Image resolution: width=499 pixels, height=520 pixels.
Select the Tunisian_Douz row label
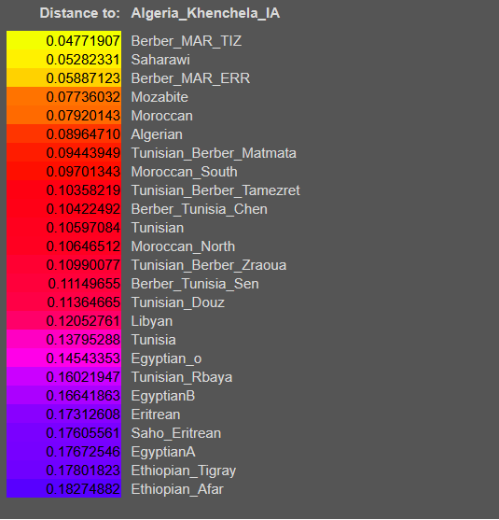[x=177, y=302]
